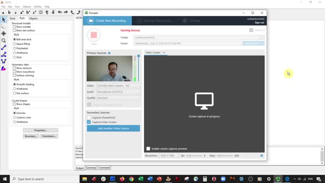The height and width of the screenshot is (183, 325).
Task: Click the help icon beside kbps slider
Action: click(262, 156)
